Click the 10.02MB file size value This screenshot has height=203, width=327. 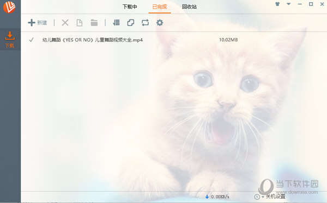[228, 40]
